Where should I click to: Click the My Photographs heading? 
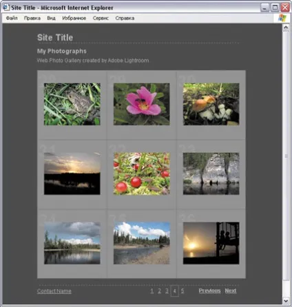pos(62,51)
